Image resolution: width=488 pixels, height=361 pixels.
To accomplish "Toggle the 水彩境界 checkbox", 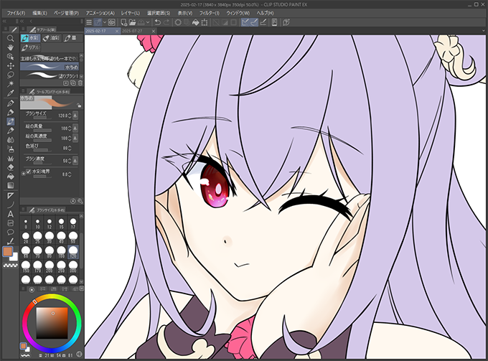I will click(28, 172).
